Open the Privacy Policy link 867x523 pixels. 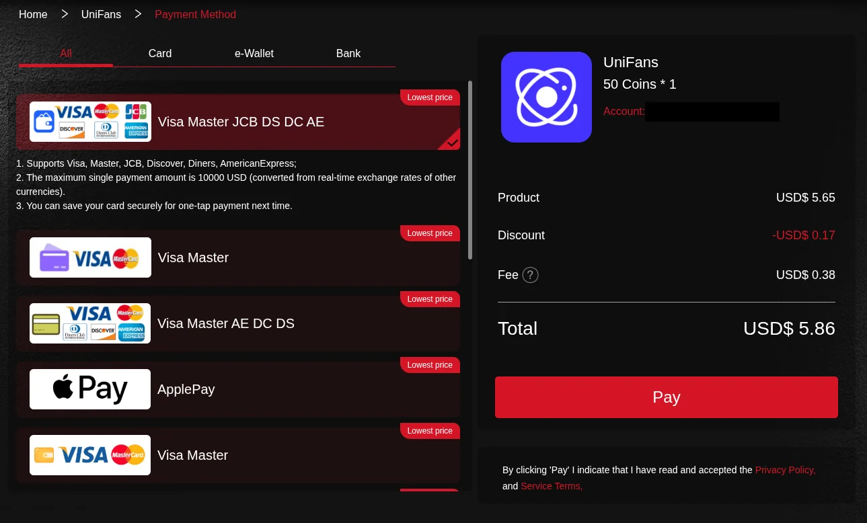pos(785,470)
